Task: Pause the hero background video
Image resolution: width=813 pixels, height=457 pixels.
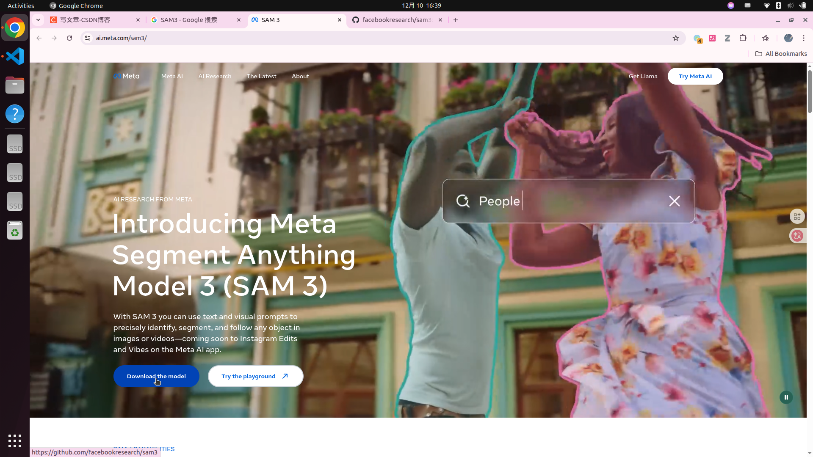Action: (x=786, y=397)
